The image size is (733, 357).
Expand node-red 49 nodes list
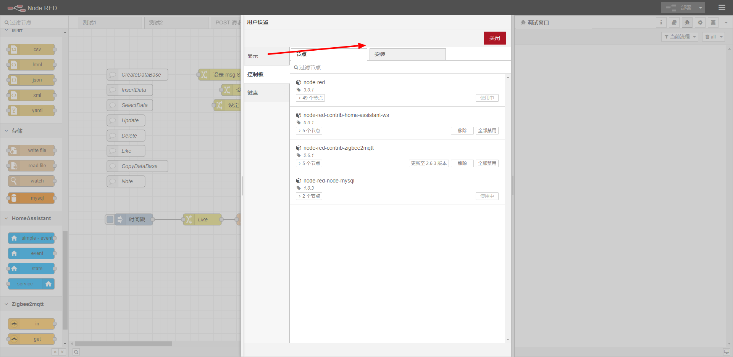tap(310, 98)
